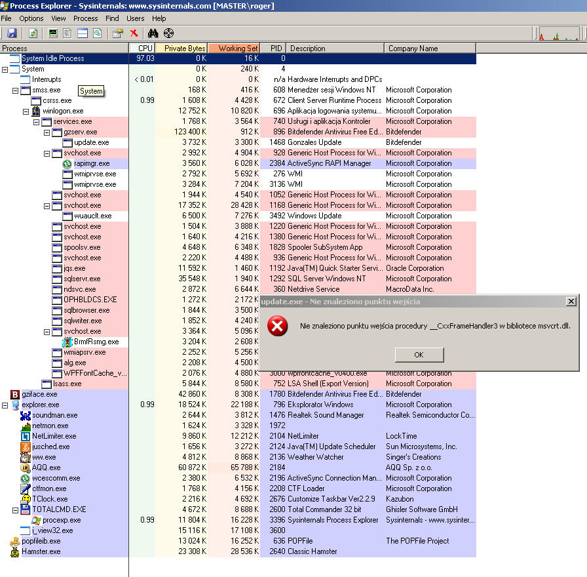This screenshot has height=577, width=587.
Task: Click the explorer.exe process icon
Action: (15, 405)
